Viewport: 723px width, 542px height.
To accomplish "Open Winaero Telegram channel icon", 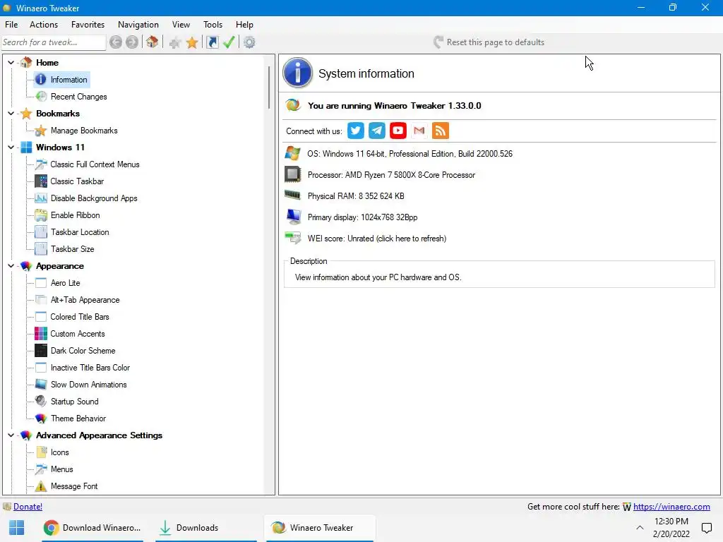I will [377, 131].
